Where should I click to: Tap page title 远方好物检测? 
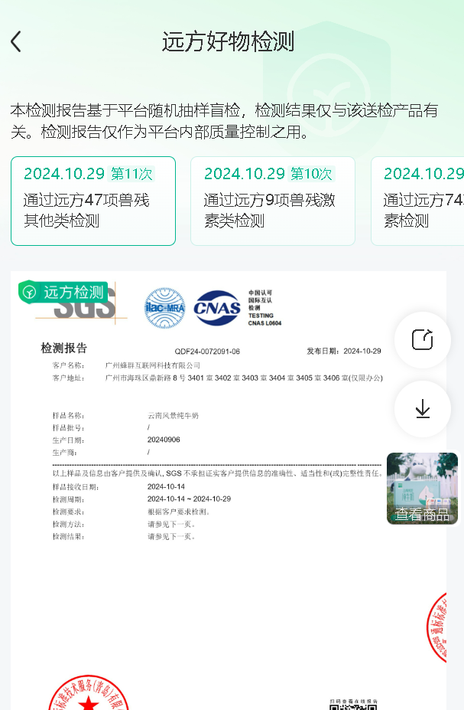[x=228, y=41]
